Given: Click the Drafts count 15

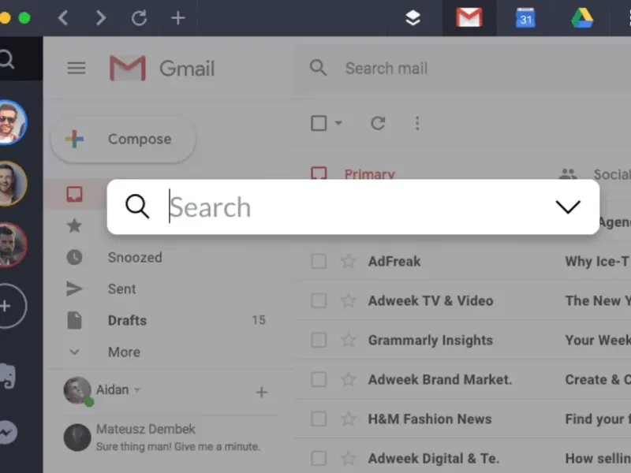Looking at the screenshot, I should (x=259, y=320).
